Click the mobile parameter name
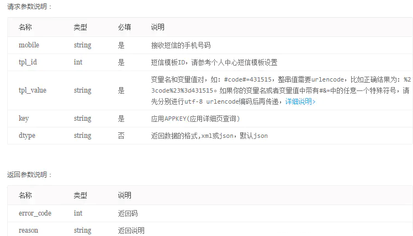This screenshot has height=236, width=413. 29,45
